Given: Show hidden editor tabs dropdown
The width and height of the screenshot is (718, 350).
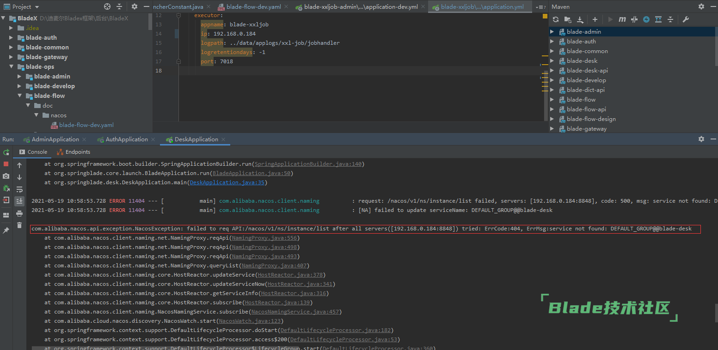Looking at the screenshot, I should coord(540,7).
